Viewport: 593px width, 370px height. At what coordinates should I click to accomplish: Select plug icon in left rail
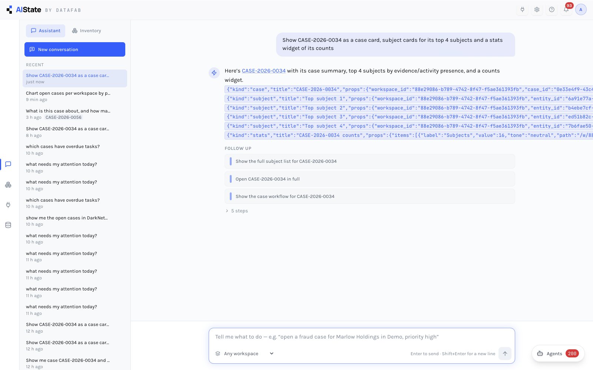(8, 205)
